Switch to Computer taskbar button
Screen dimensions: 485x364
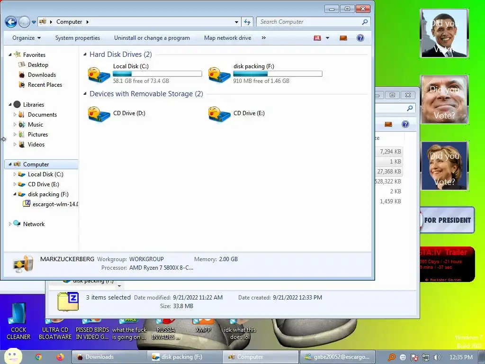point(260,357)
